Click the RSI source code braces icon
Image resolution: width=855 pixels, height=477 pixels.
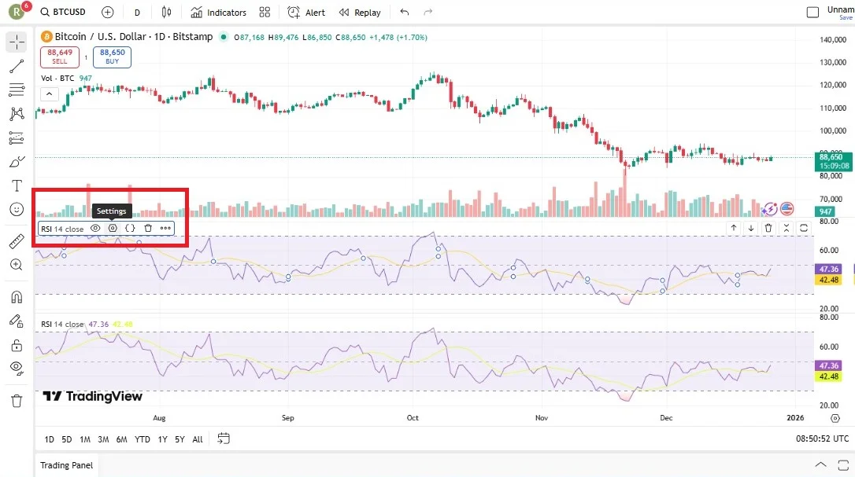131,228
